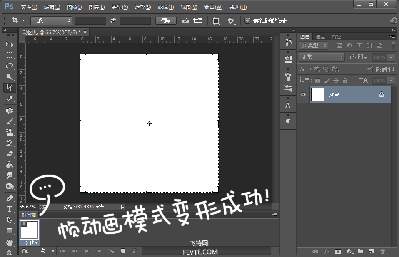The image size is (399, 257).
Task: Swap crop width and height values
Action: click(x=113, y=20)
